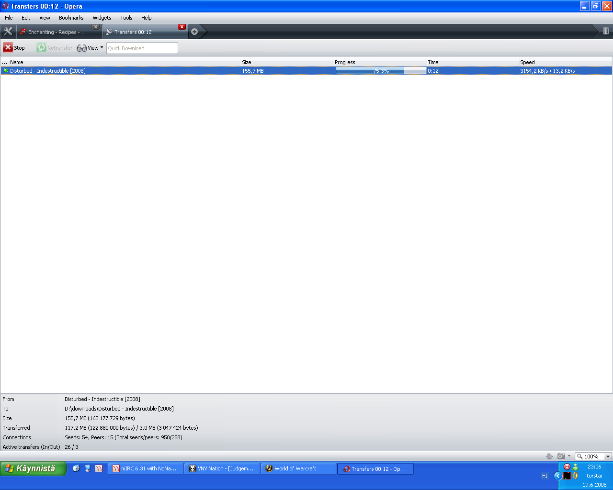
Task: Open the Käynnistä start menu
Action: pos(33,468)
